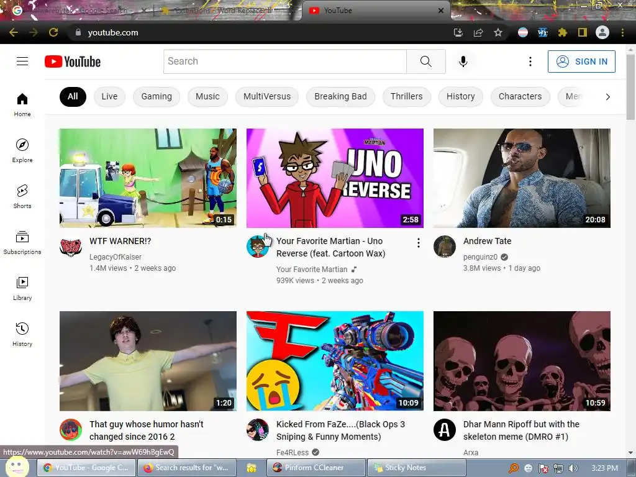Viewport: 636px width, 477px height.
Task: Click the YouTube logo
Action: click(x=73, y=61)
